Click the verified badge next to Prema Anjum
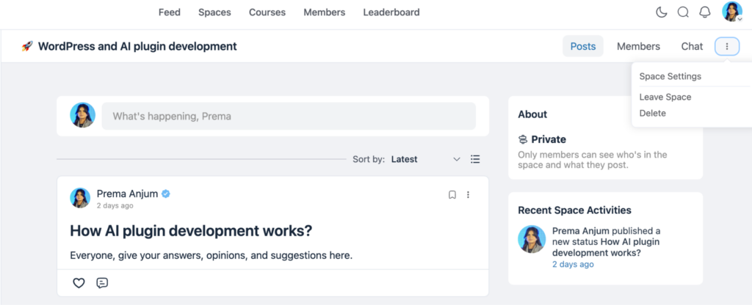Image resolution: width=752 pixels, height=305 pixels. coord(166,194)
